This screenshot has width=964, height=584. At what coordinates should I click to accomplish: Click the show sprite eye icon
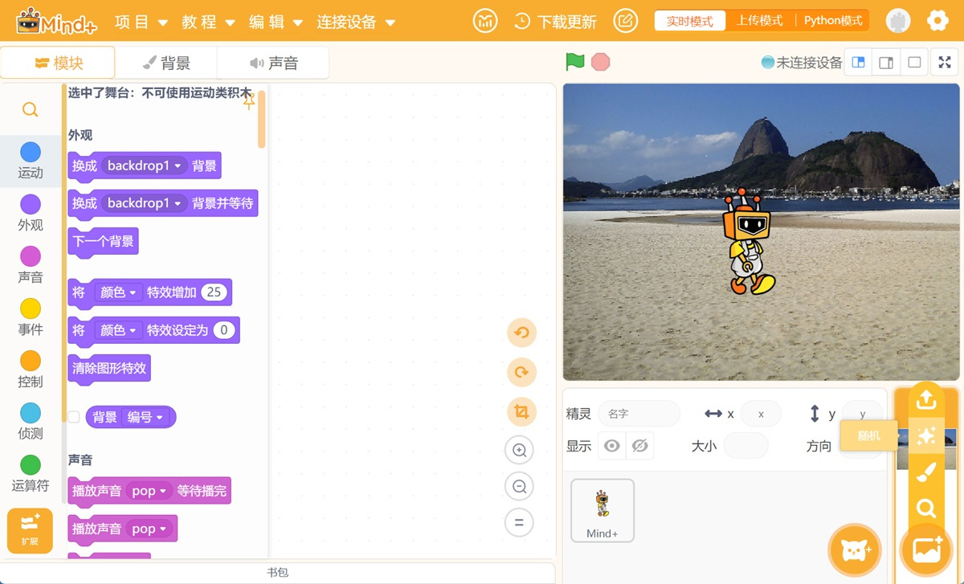click(x=612, y=446)
